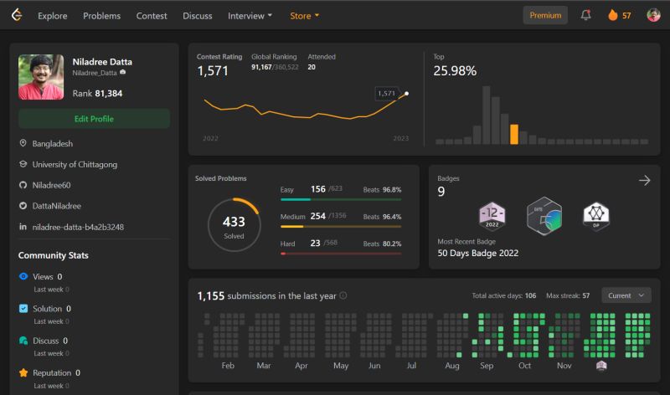Screen dimensions: 670x395
Task: Click the Bangladesh location text
Action: click(x=53, y=143)
